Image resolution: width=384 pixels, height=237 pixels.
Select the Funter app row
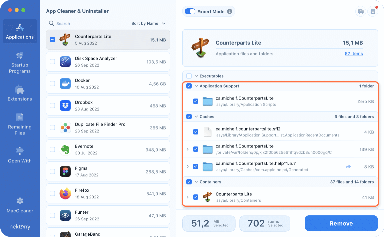pos(108,215)
